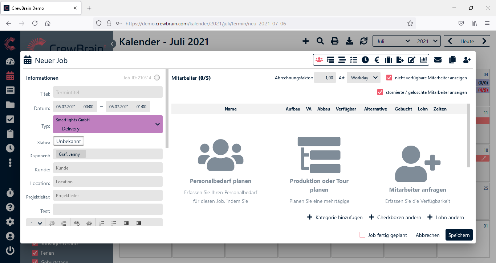Open the Art dropdown set to Workday
This screenshot has width=496, height=263.
363,78
